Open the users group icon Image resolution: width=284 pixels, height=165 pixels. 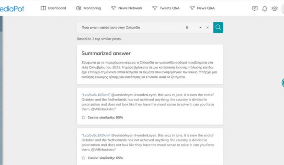point(274,8)
